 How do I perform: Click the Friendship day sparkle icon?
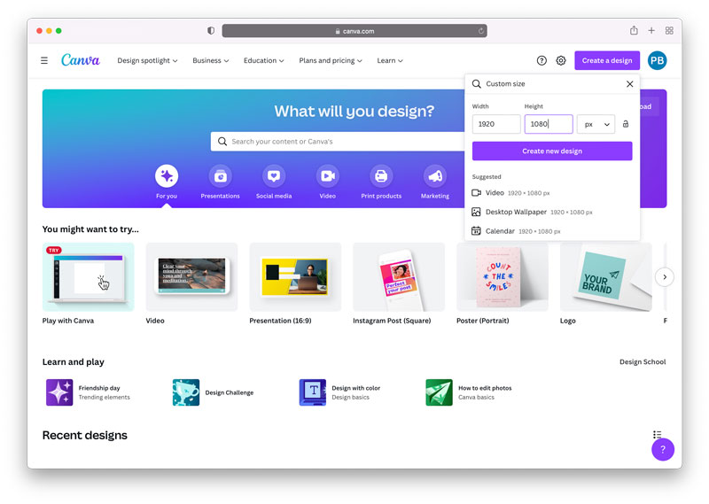(59, 392)
